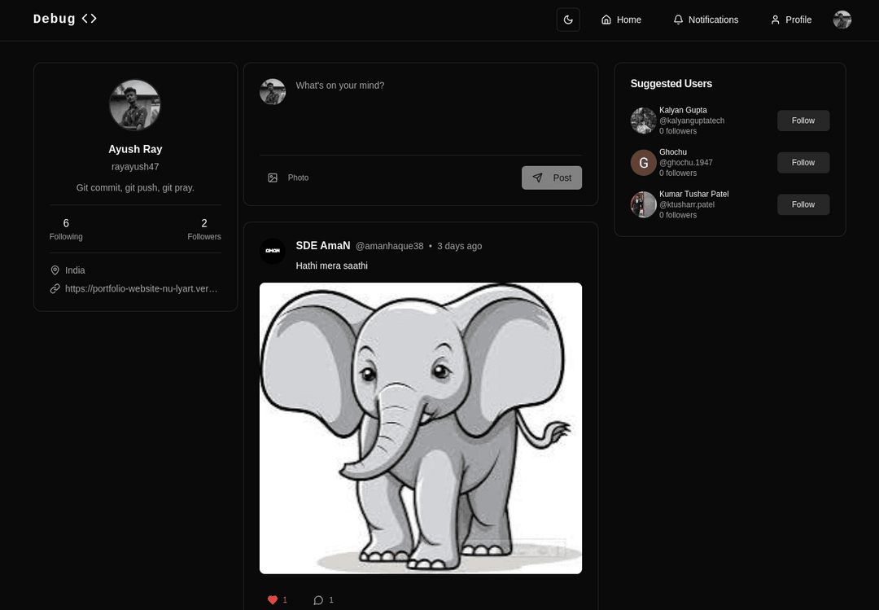Open Notifications from the top navigation
This screenshot has width=879, height=610.
[706, 20]
